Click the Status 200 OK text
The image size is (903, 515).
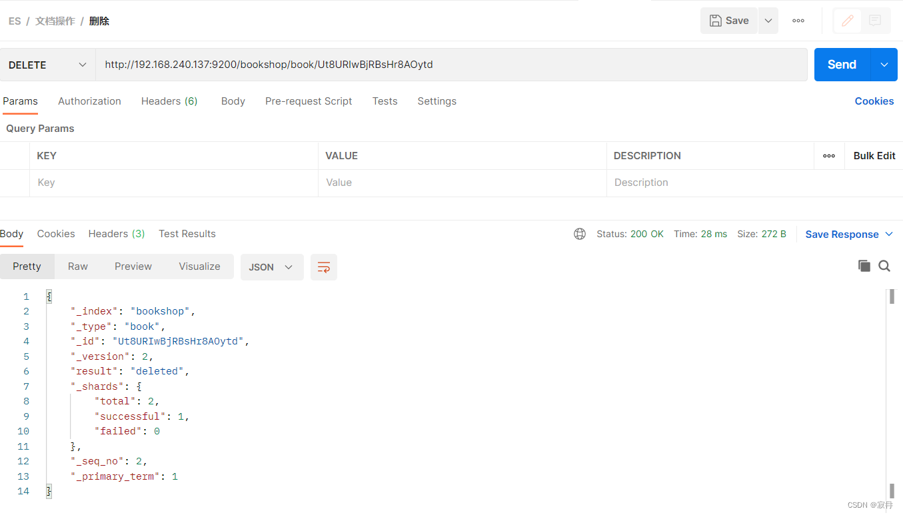tap(630, 234)
